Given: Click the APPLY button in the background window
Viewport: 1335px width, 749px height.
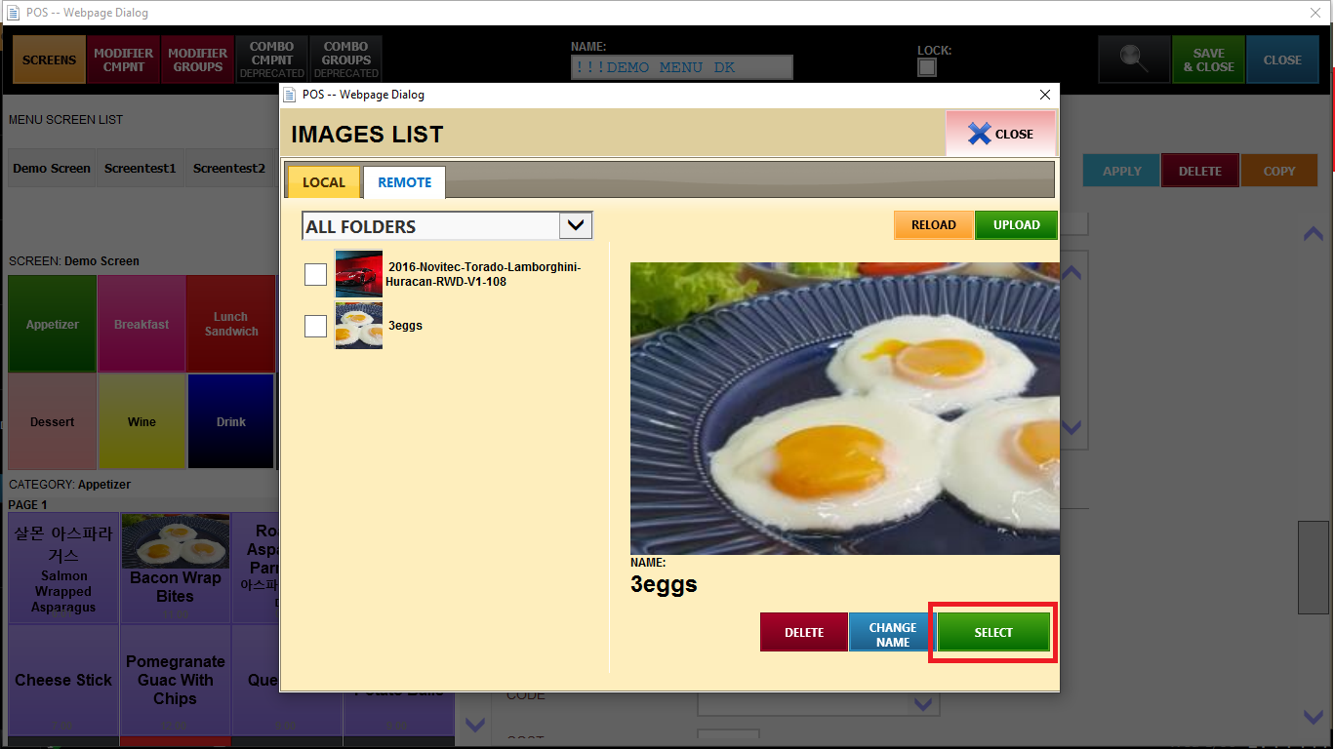Looking at the screenshot, I should [1121, 171].
